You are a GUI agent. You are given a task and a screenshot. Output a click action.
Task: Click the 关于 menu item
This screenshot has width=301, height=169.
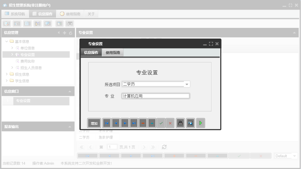(x=91, y=13)
